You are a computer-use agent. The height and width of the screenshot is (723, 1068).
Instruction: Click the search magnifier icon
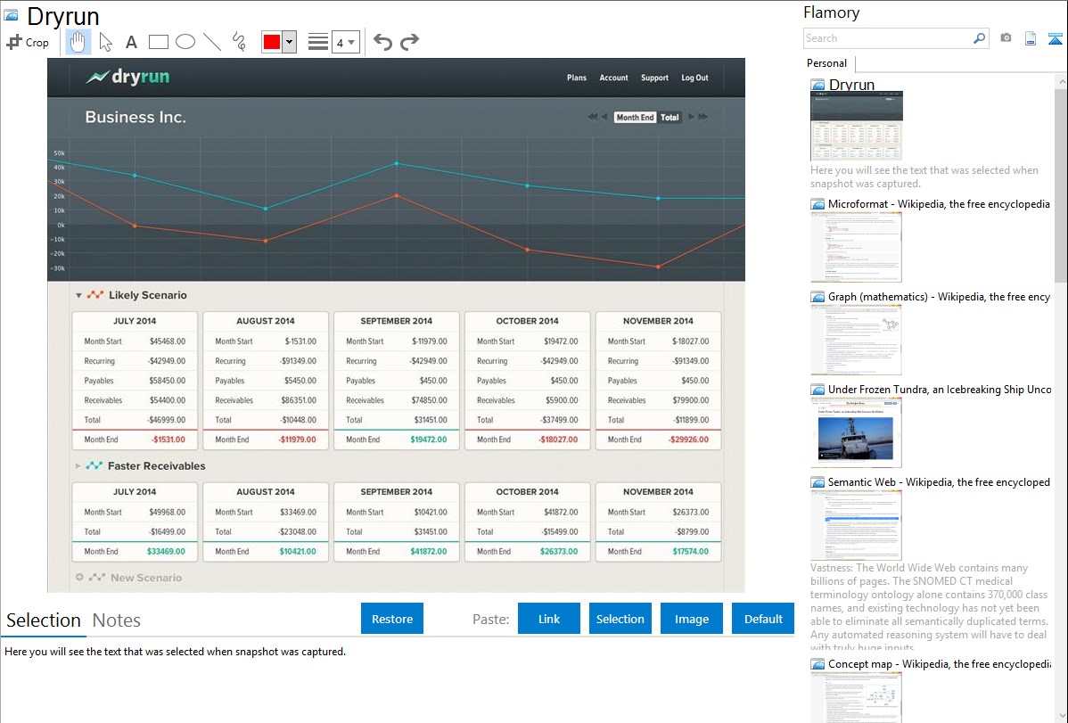[979, 38]
